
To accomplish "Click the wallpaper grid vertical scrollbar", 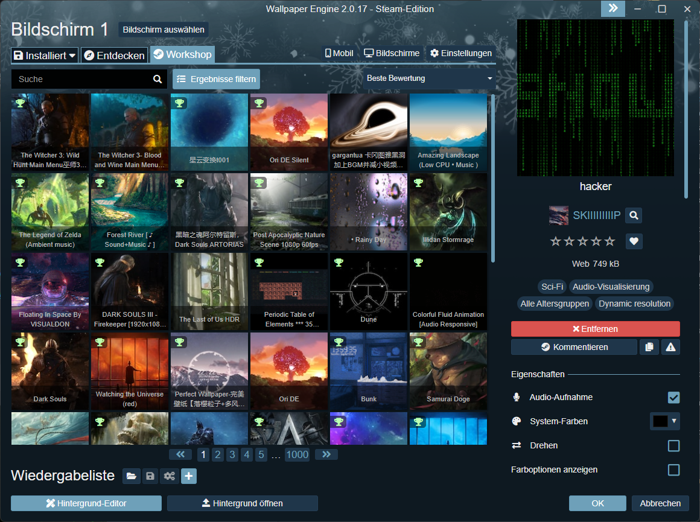I will point(493,179).
